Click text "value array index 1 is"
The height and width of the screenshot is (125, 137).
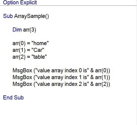pos(62,77)
